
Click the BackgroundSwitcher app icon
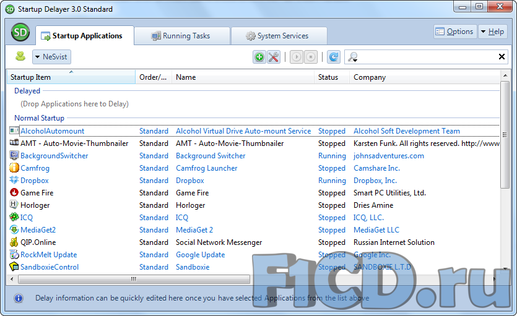click(x=14, y=155)
